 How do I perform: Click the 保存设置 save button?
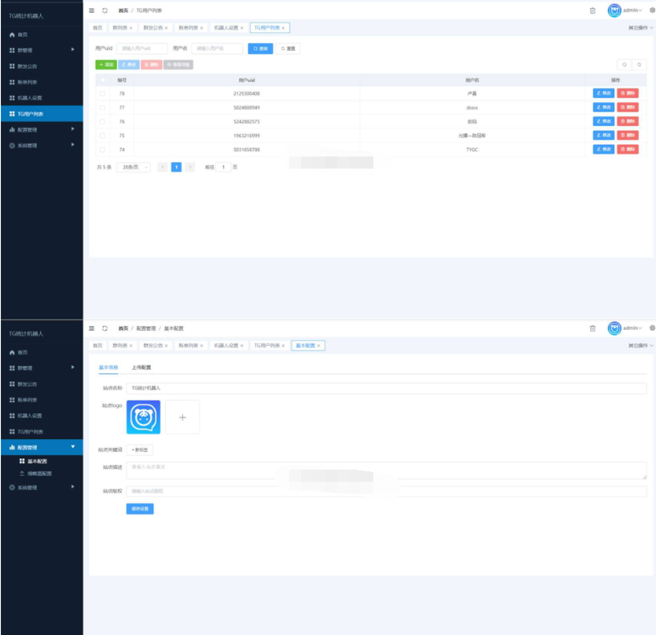[140, 508]
